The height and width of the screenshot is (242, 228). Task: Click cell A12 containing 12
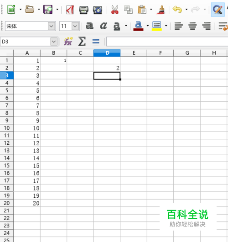27,143
